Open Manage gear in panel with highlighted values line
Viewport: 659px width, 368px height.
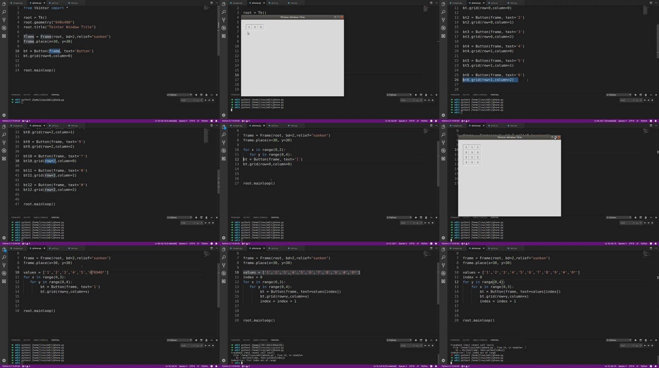[x=224, y=360]
